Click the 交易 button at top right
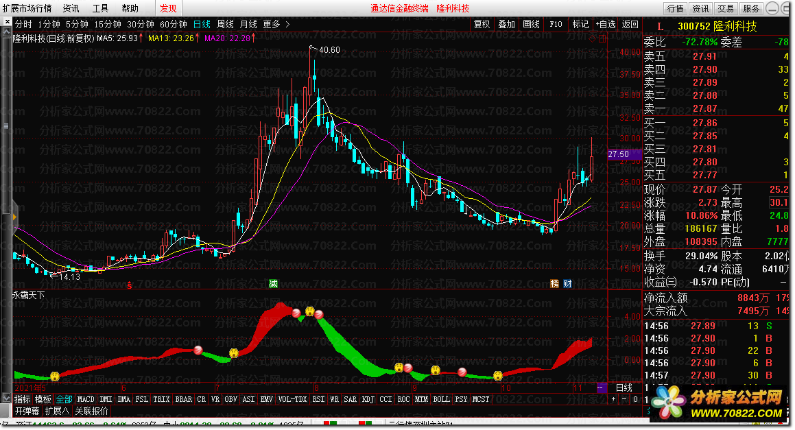 click(x=726, y=8)
